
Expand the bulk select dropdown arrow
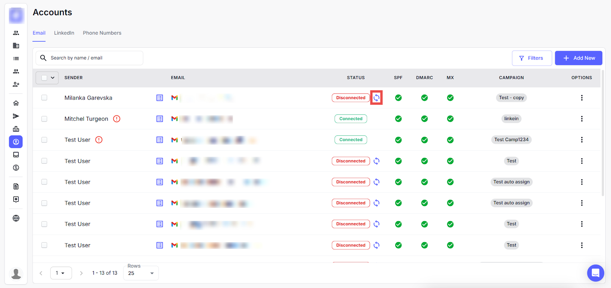coord(53,78)
